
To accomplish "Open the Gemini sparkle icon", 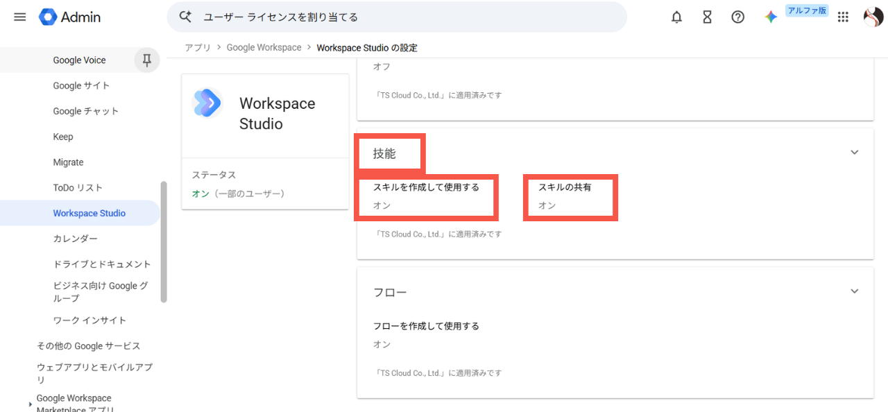I will click(x=771, y=17).
